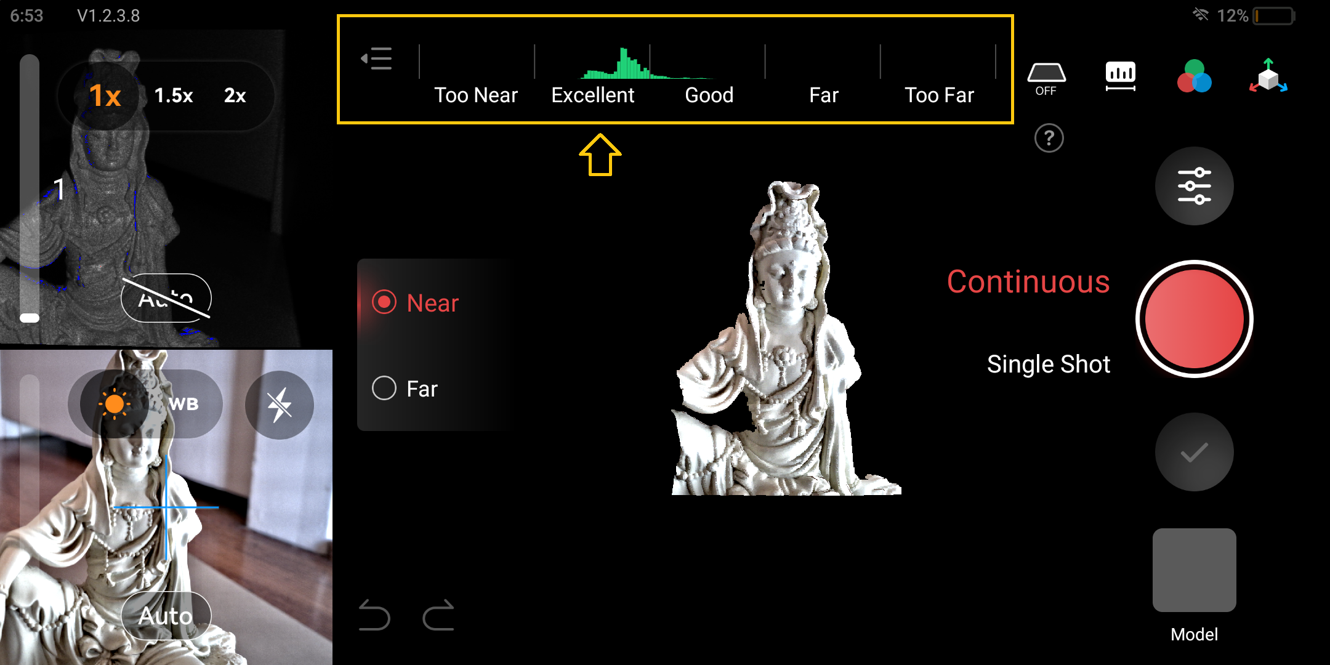This screenshot has width=1330, height=665.
Task: Toggle the crossed-out Auto exposure button
Action: [166, 299]
